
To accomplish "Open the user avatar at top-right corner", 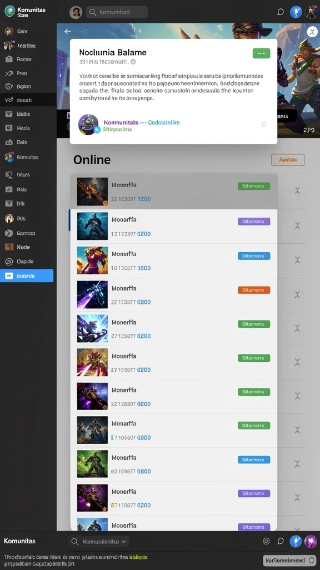I will (x=311, y=12).
